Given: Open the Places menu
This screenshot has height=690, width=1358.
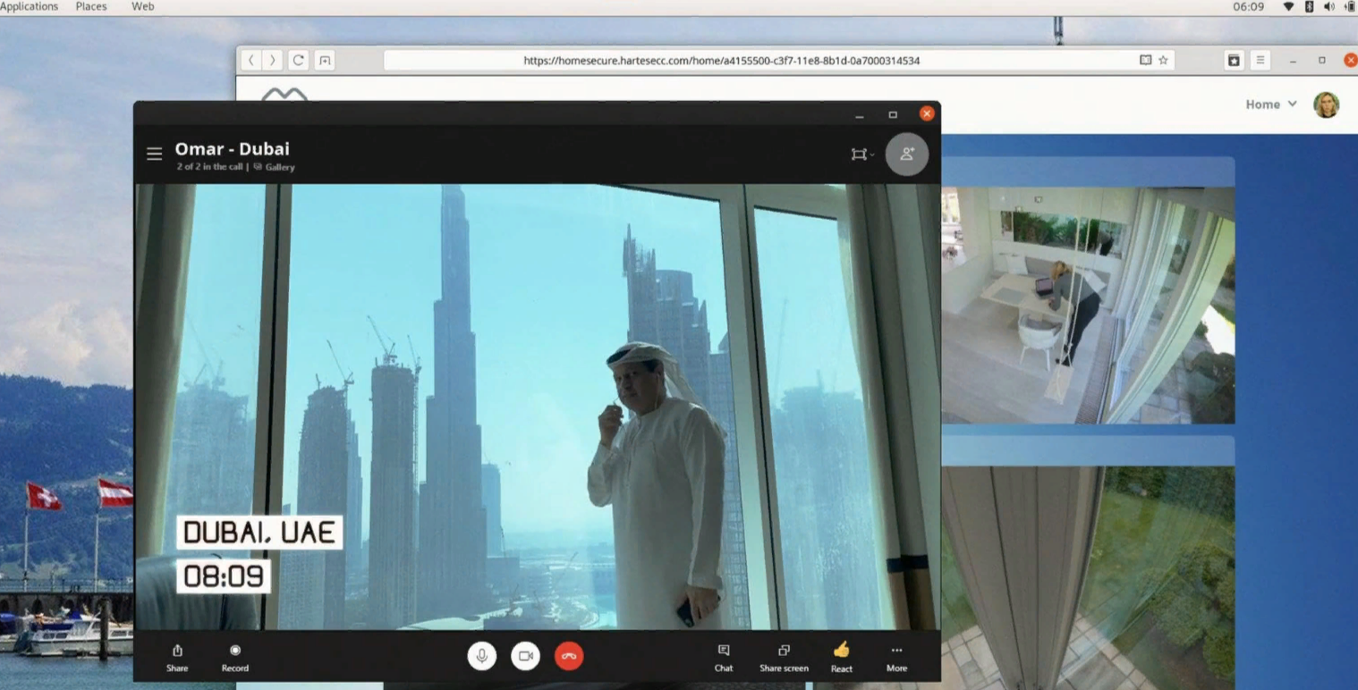Looking at the screenshot, I should 91,6.
